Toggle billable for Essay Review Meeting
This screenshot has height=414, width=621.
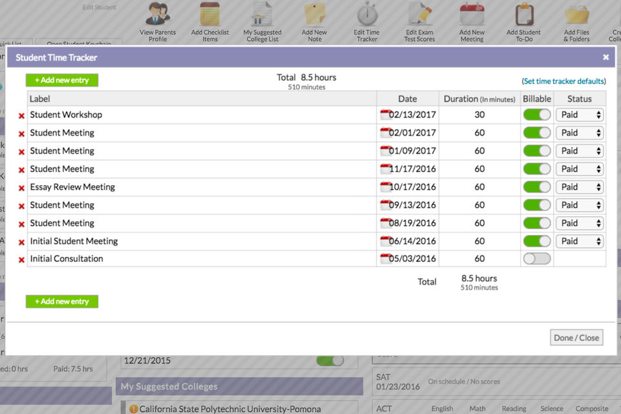point(537,187)
